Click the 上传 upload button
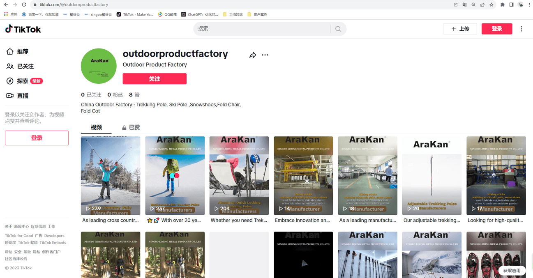This screenshot has width=533, height=278. 460,29
